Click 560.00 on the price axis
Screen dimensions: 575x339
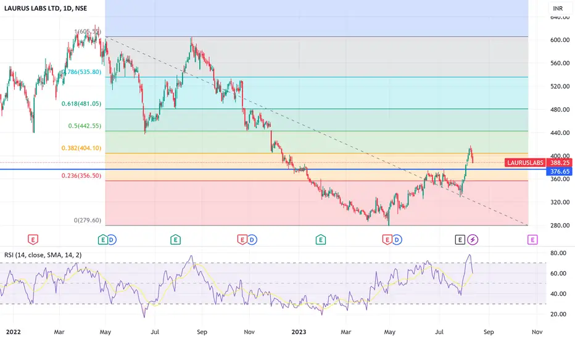click(x=560, y=63)
